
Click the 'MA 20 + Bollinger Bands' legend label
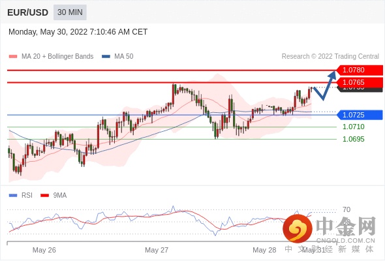click(57, 56)
